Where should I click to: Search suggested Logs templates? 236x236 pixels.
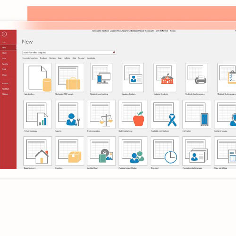point(60,58)
